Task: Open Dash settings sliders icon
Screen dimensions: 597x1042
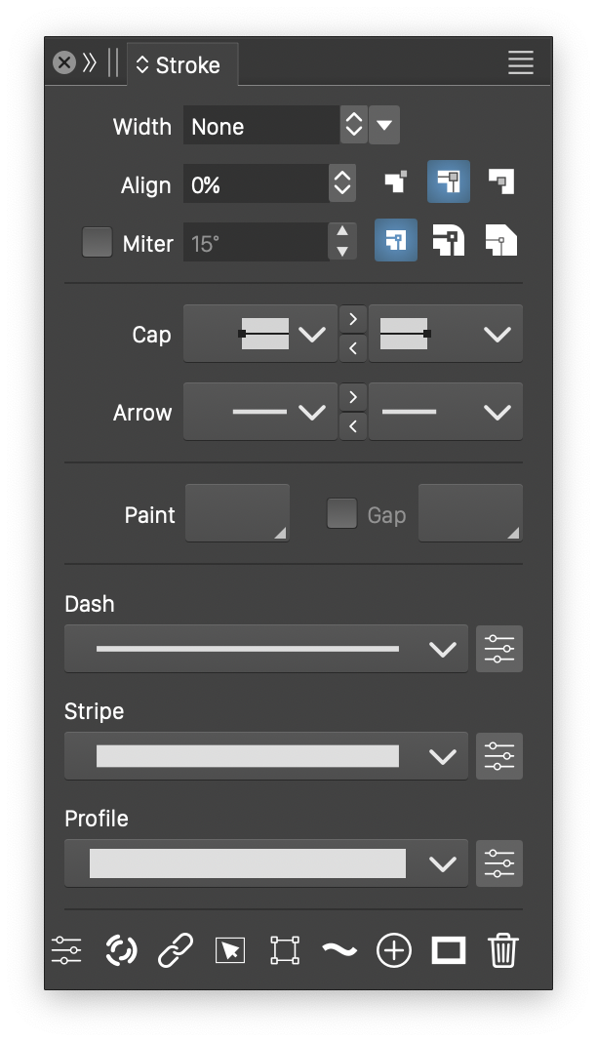Action: pyautogui.click(x=499, y=649)
